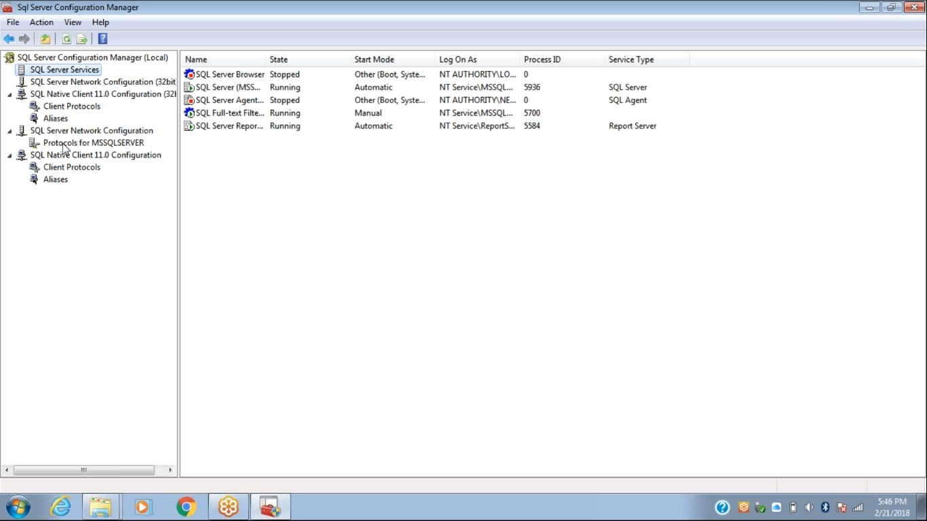Screen dimensions: 927x521
Task: Click the root SQL Server Configuration Manager icon
Action: 10,58
